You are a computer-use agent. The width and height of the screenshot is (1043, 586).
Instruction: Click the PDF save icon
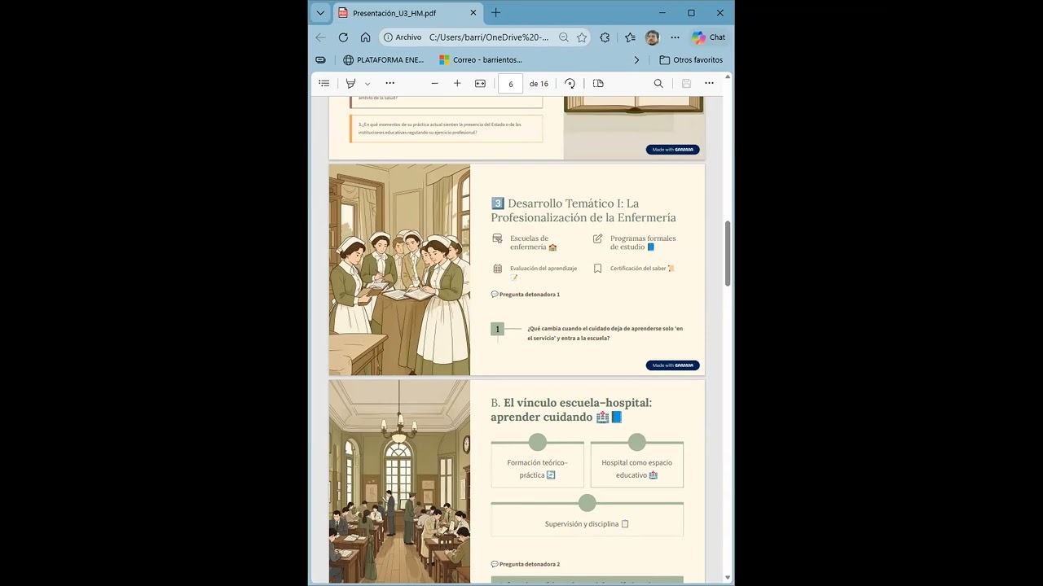[686, 84]
